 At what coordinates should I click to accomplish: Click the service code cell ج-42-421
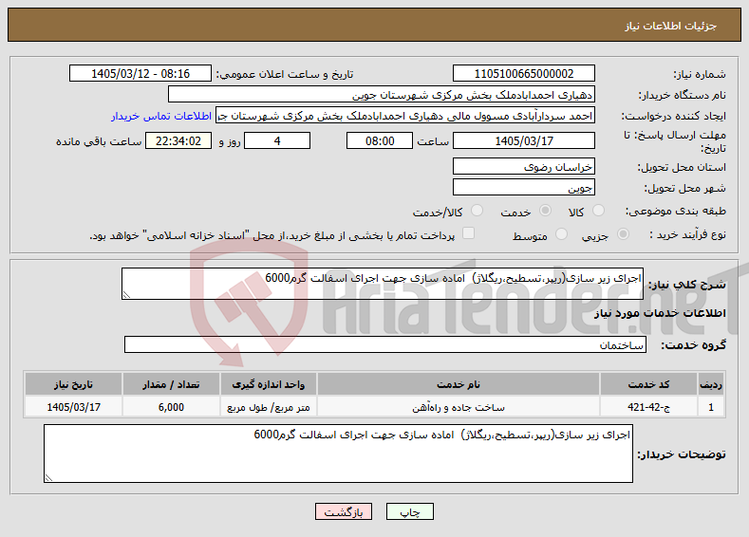tap(648, 407)
